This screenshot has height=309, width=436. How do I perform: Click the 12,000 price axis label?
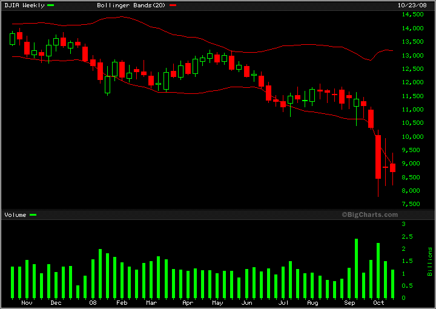click(413, 82)
